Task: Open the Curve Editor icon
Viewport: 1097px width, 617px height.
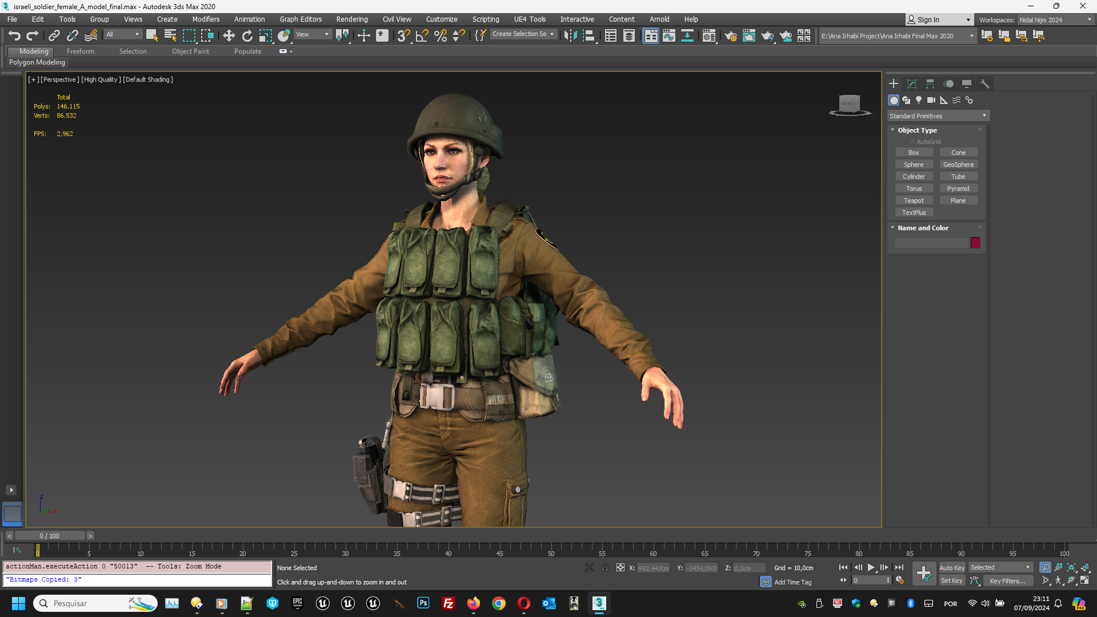Action: coord(669,36)
